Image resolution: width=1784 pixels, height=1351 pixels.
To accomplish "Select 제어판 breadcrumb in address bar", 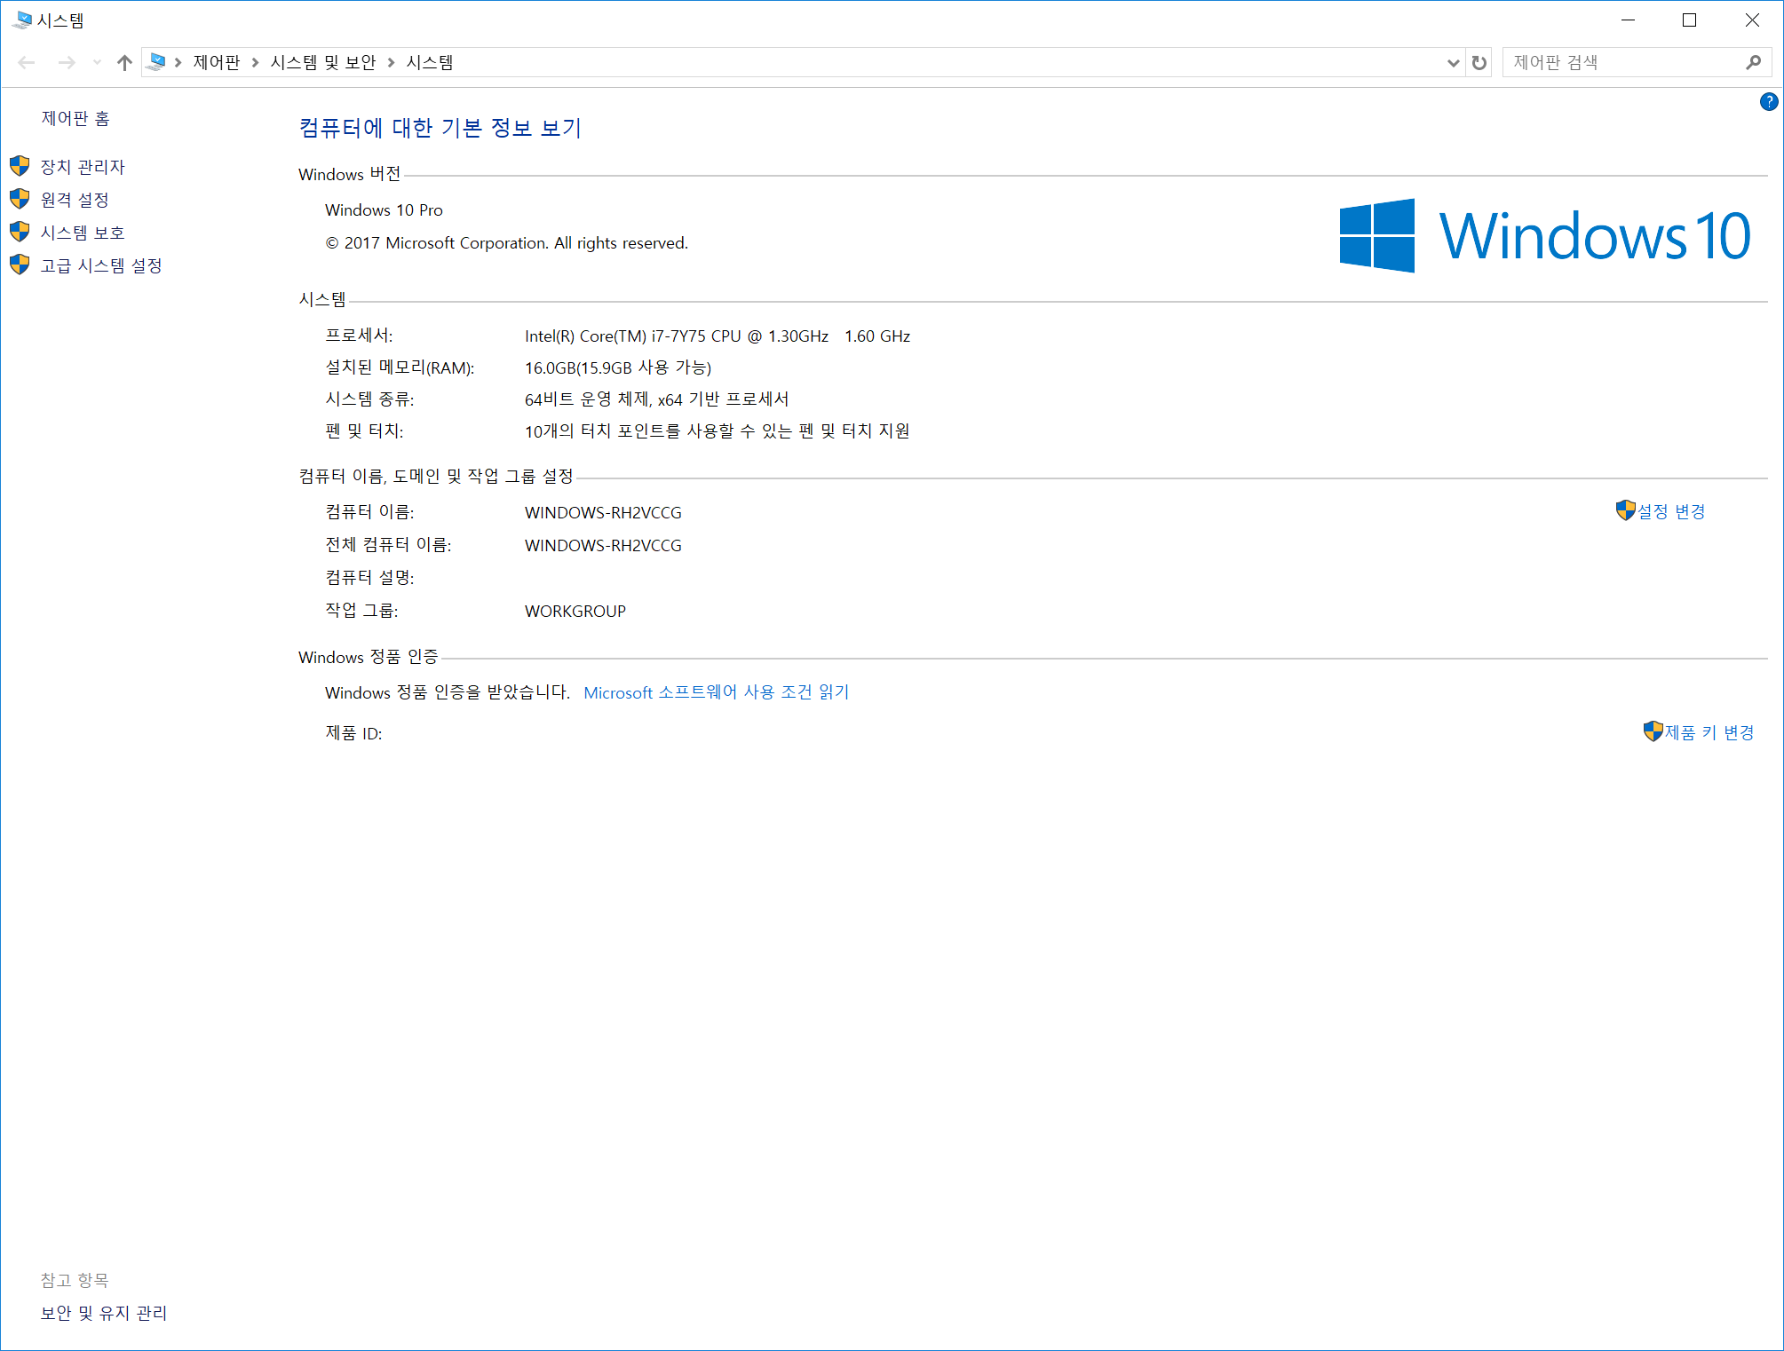I will click(x=217, y=62).
